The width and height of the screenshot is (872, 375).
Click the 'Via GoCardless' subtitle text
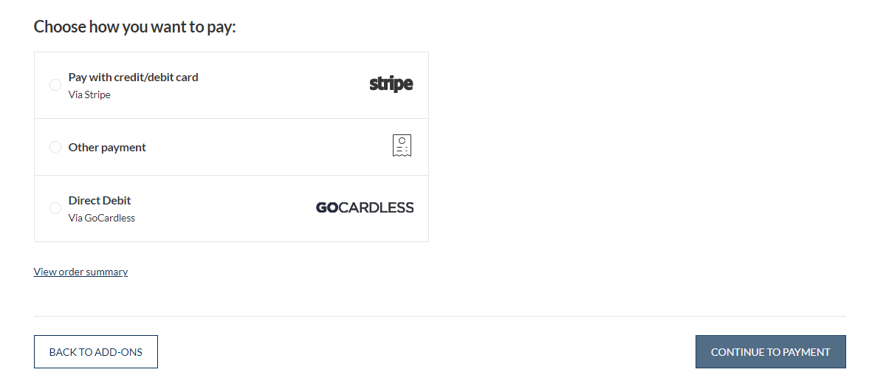102,218
